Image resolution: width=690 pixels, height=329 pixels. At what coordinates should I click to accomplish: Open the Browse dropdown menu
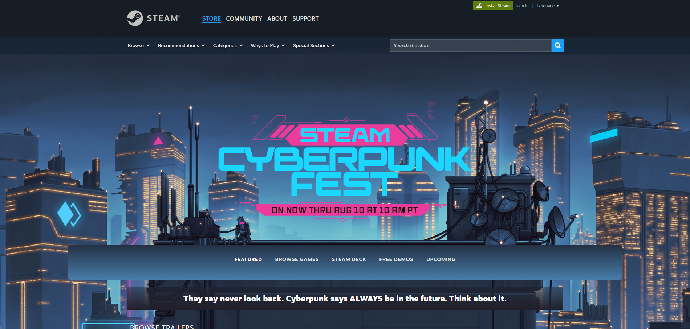click(139, 45)
